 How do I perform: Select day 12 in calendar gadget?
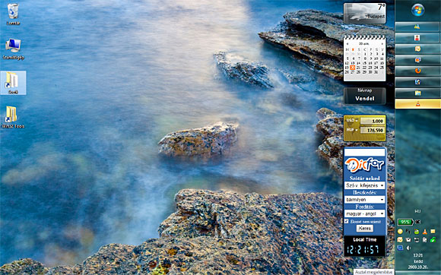point(347,63)
